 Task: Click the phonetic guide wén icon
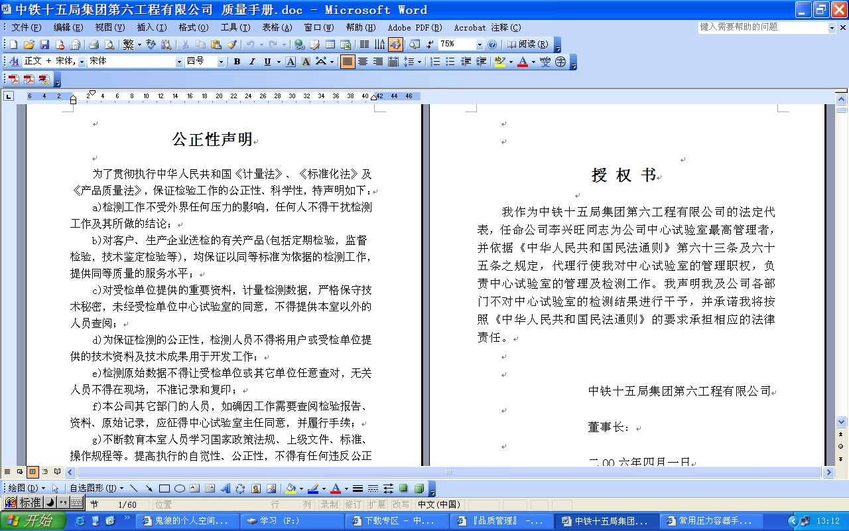coord(545,62)
